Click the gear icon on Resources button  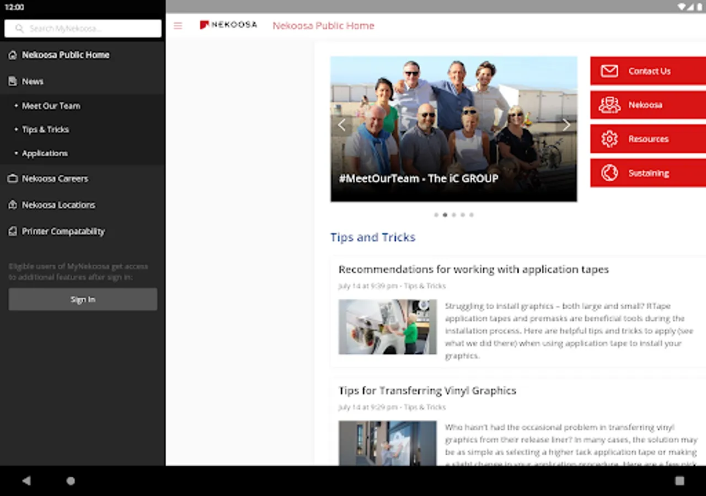609,139
